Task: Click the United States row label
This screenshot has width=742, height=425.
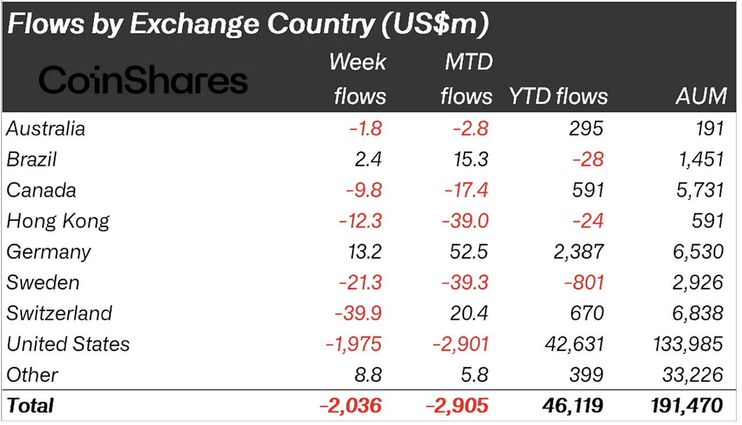Action: tap(68, 344)
